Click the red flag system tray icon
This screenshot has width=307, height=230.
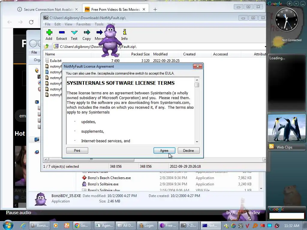coord(262,226)
